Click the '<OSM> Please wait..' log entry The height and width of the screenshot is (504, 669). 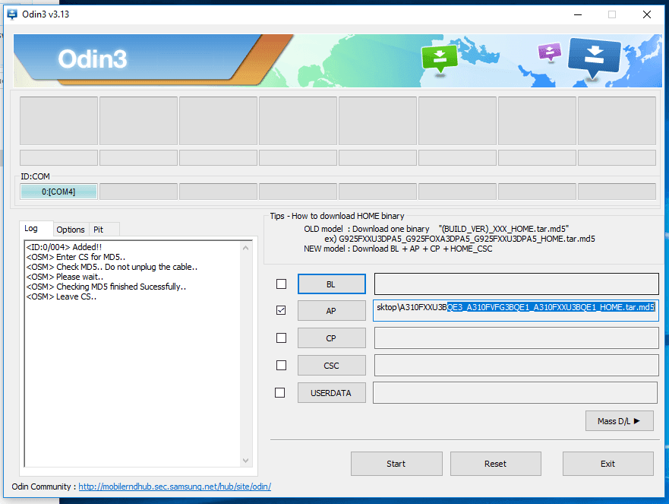(65, 277)
